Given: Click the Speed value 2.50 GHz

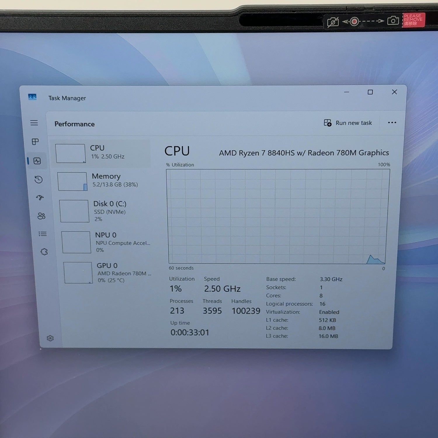Looking at the screenshot, I should pyautogui.click(x=222, y=289).
